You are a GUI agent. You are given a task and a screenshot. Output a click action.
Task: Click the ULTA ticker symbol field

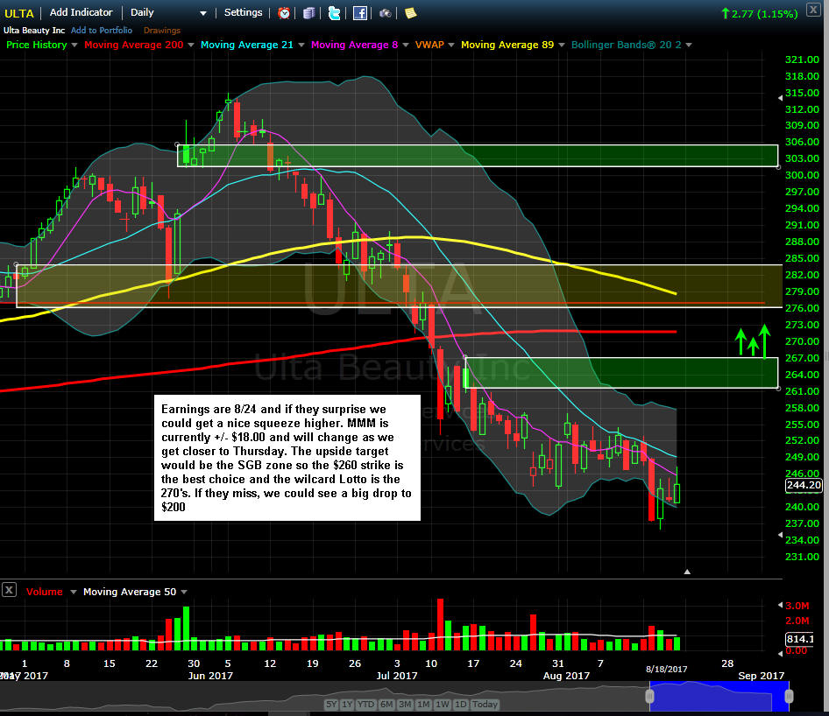pos(19,13)
